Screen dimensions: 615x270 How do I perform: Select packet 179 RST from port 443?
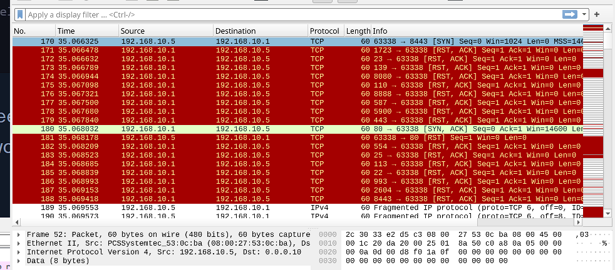coord(297,120)
